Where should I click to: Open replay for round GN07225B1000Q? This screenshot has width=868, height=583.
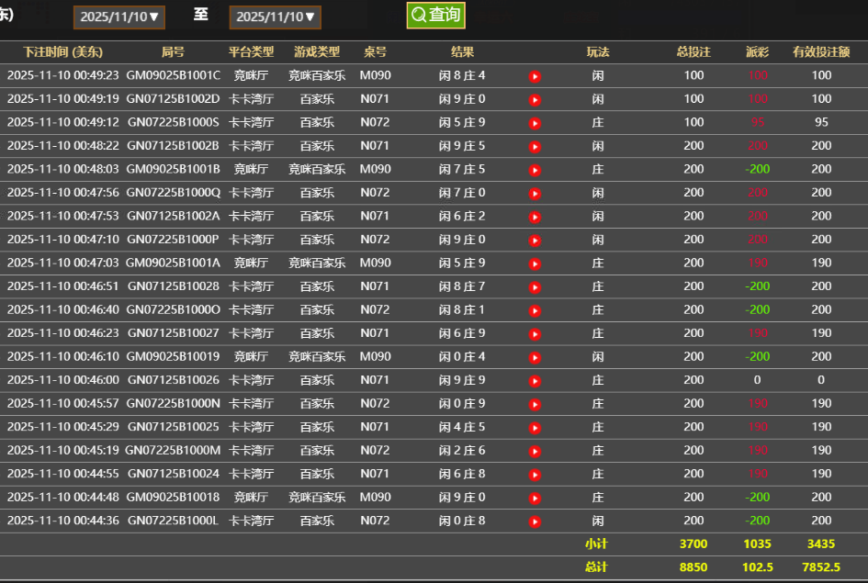(535, 192)
